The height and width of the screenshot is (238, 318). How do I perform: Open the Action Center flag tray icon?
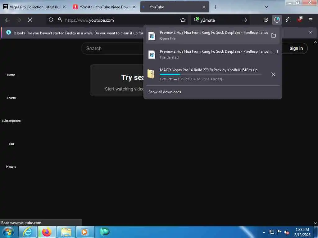(x=279, y=232)
